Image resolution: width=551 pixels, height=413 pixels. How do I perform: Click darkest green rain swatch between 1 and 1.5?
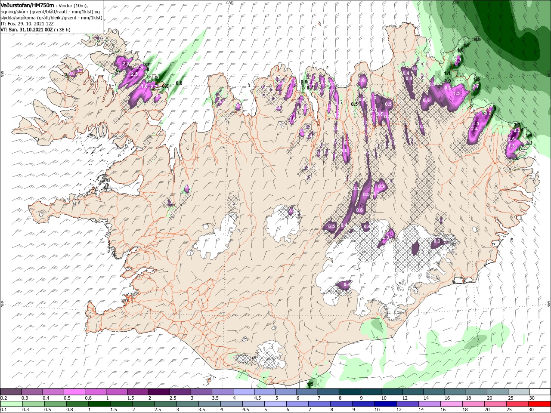(x=99, y=404)
